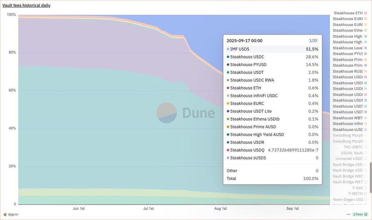Click the 20% y-axis label
The width and height of the screenshot is (372, 220).
coord(12,166)
